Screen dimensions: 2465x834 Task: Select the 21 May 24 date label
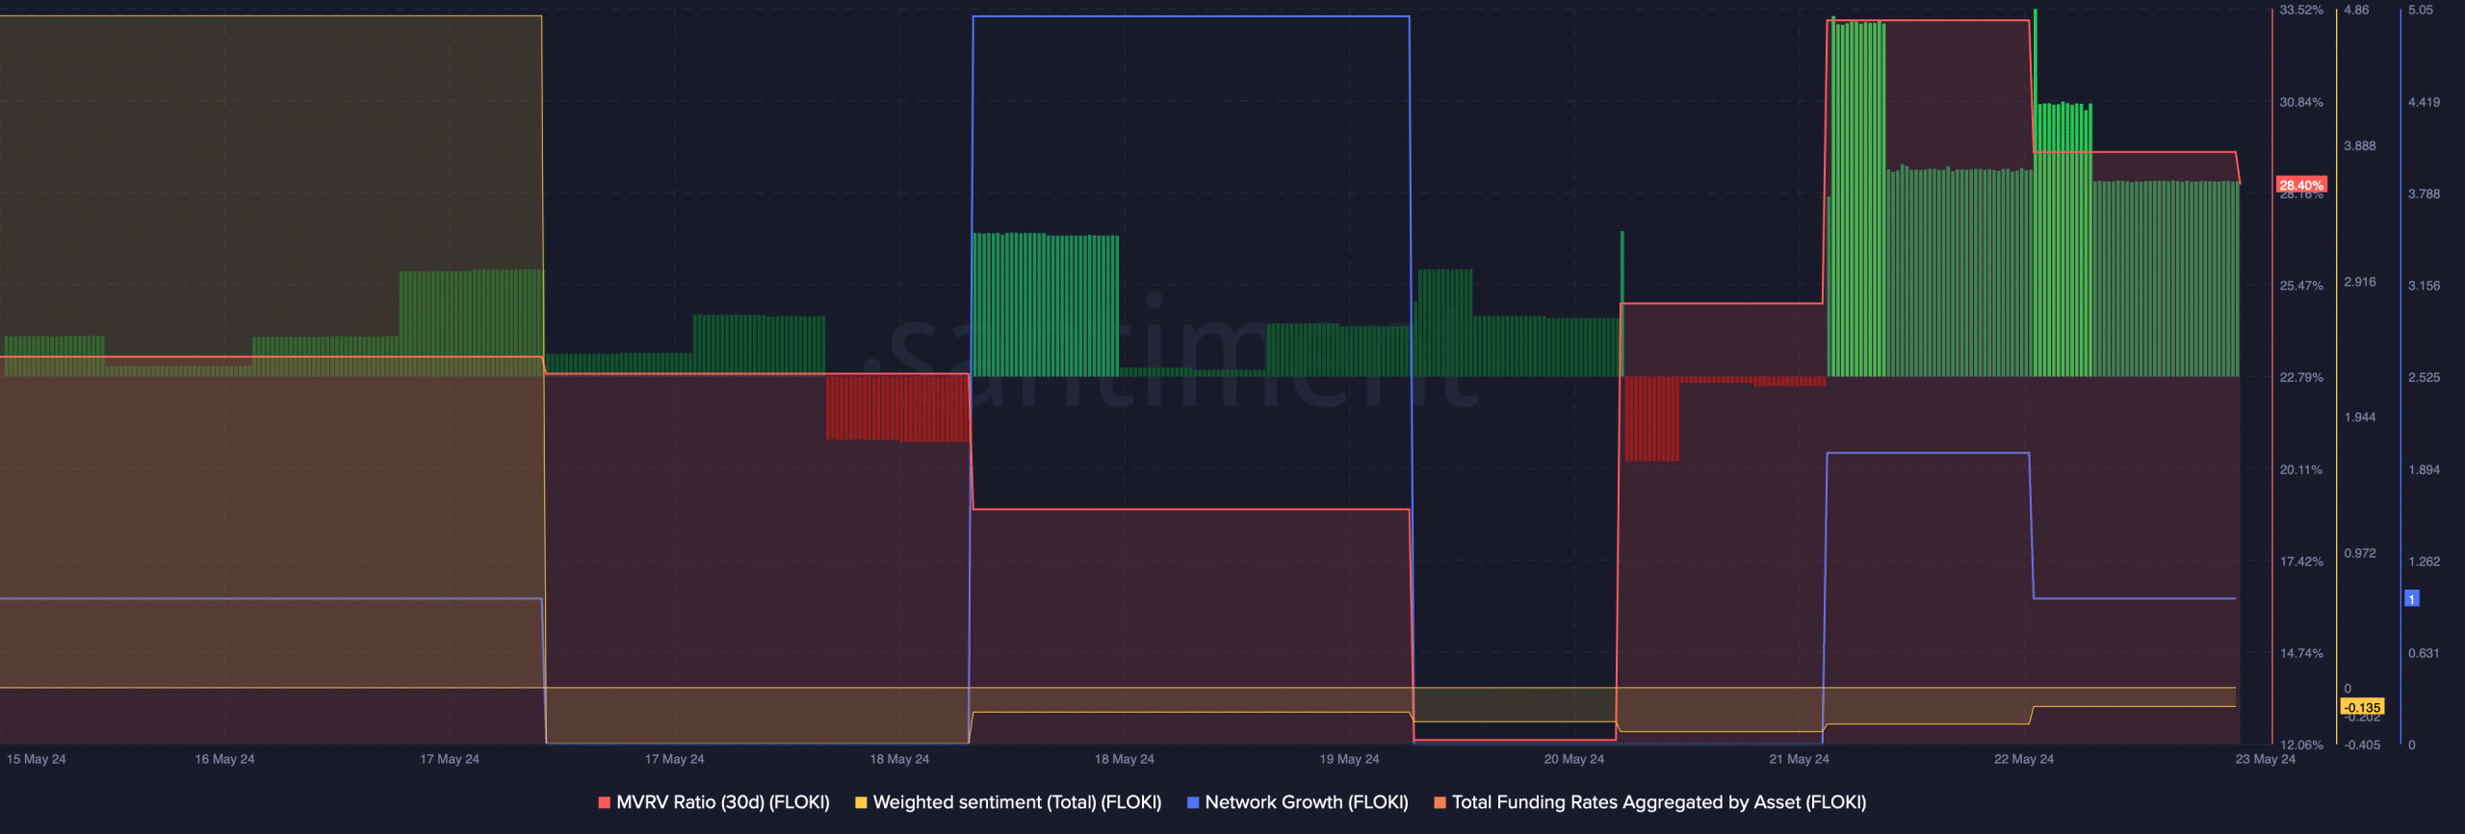tap(1799, 759)
